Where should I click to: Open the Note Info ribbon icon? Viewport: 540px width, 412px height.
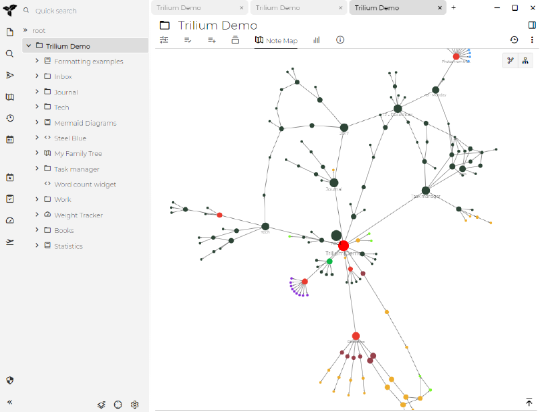(x=340, y=40)
